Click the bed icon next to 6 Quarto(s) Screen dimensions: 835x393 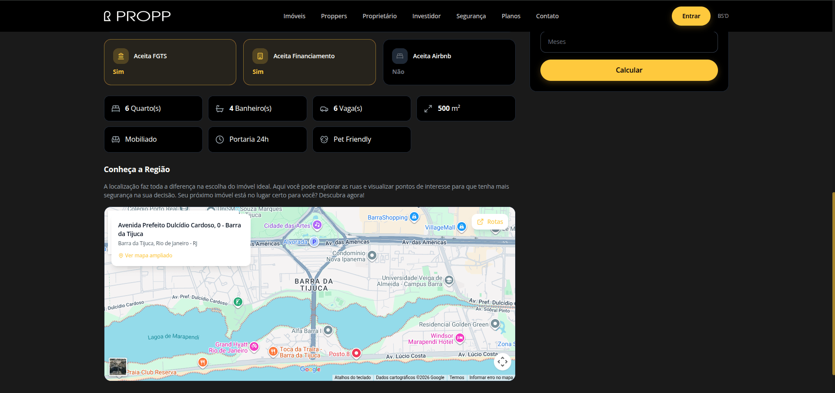click(116, 109)
